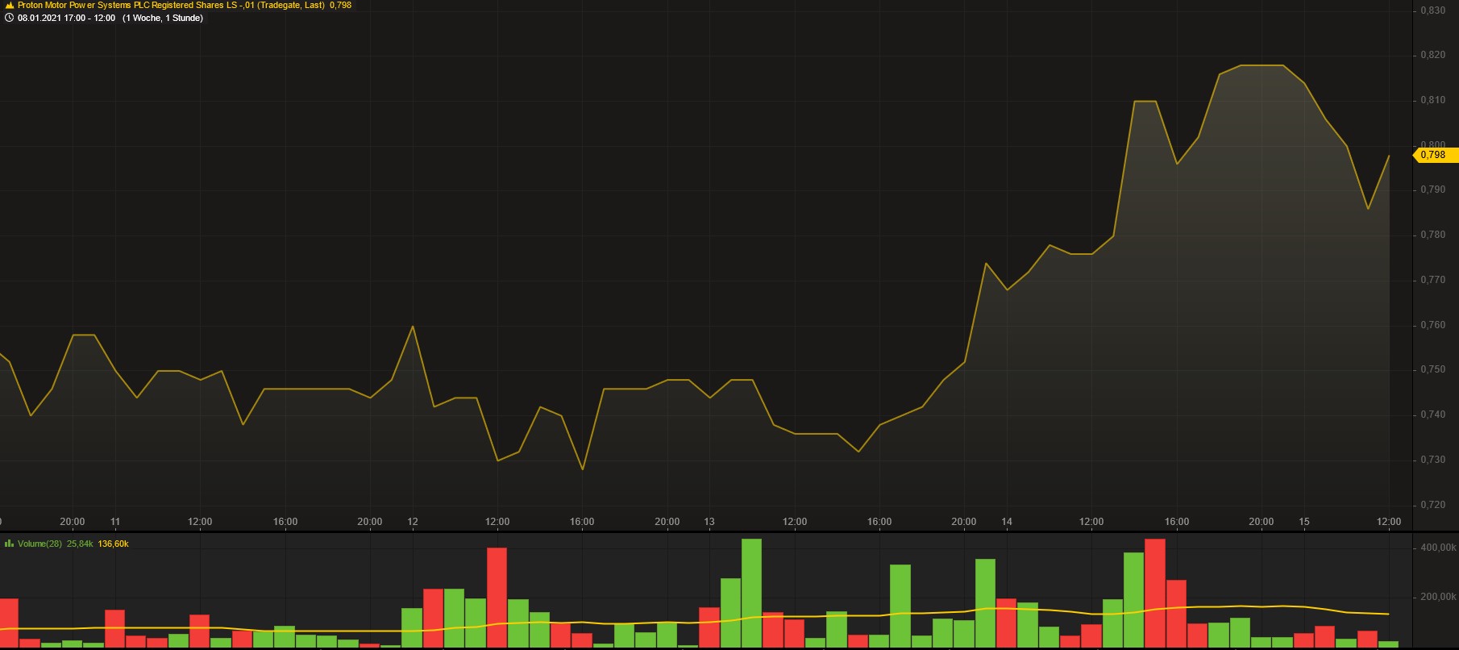This screenshot has width=1459, height=650.
Task: Click the 200,00k volume axis label
Action: tap(1438, 598)
